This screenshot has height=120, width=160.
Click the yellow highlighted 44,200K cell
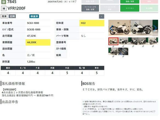click(38, 42)
